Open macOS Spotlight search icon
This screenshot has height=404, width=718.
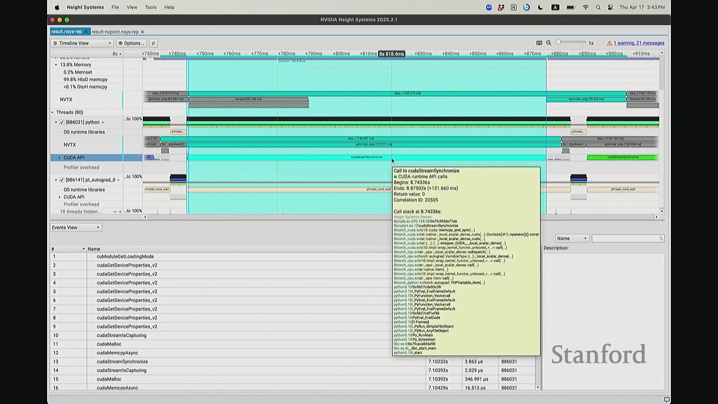[x=598, y=7]
